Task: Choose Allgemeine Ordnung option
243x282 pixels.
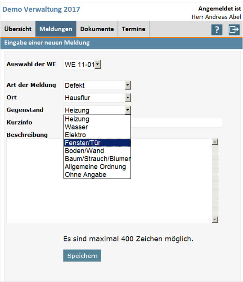Action: (97, 166)
